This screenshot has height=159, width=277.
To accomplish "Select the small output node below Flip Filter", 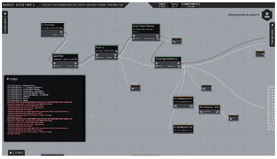I will tap(135, 88).
